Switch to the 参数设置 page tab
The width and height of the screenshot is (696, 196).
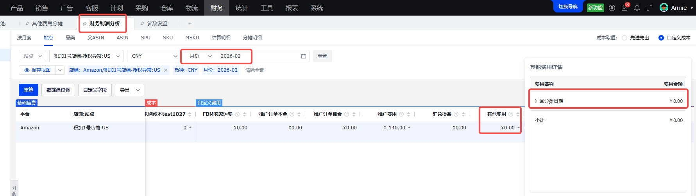157,24
